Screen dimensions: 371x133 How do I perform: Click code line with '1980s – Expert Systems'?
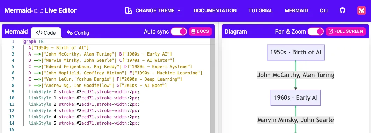click(110, 67)
